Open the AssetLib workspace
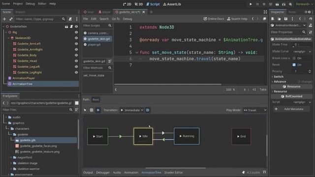Viewport: 315px width, 177px height. click(x=172, y=4)
